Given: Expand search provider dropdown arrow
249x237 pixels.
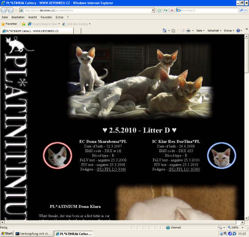Looking at the screenshot, I should [x=246, y=10].
